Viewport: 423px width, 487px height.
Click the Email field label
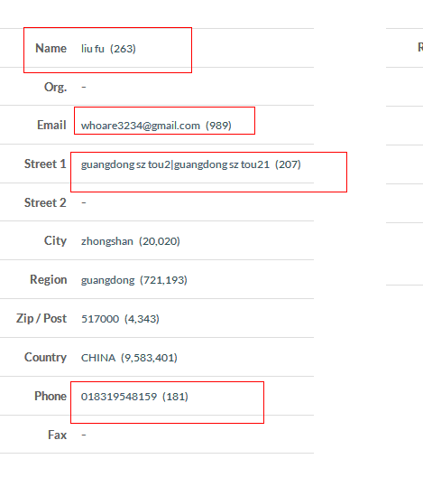coord(51,126)
